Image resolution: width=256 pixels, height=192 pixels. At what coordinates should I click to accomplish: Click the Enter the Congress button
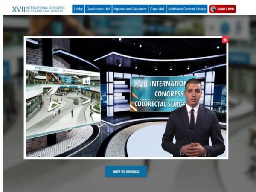[x=126, y=172]
